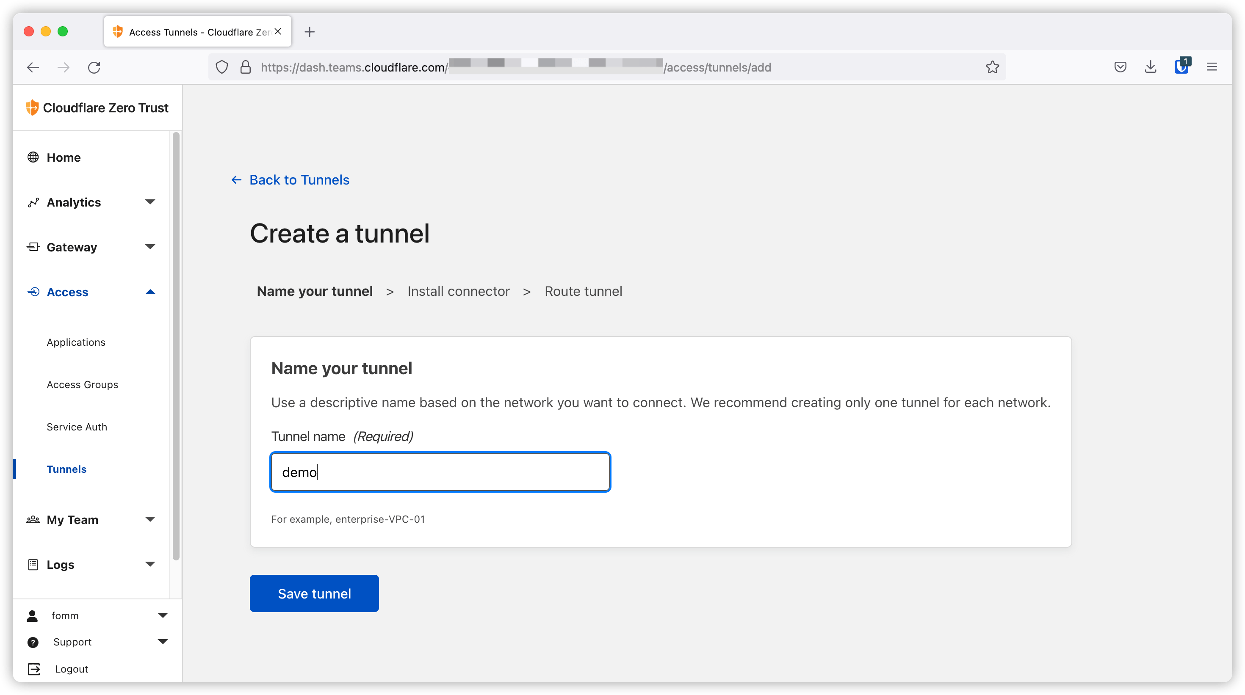The width and height of the screenshot is (1245, 695).
Task: Collapse the Access section chevron
Action: tap(150, 292)
